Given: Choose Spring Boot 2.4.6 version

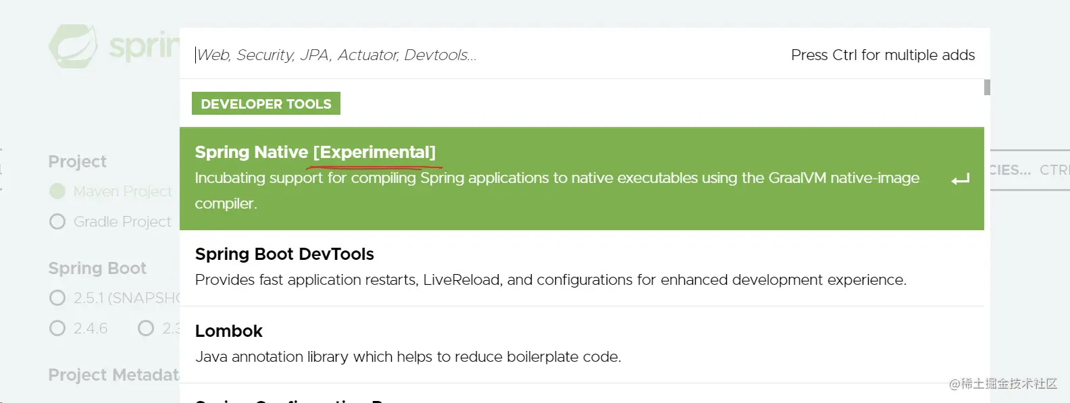Looking at the screenshot, I should coord(57,328).
